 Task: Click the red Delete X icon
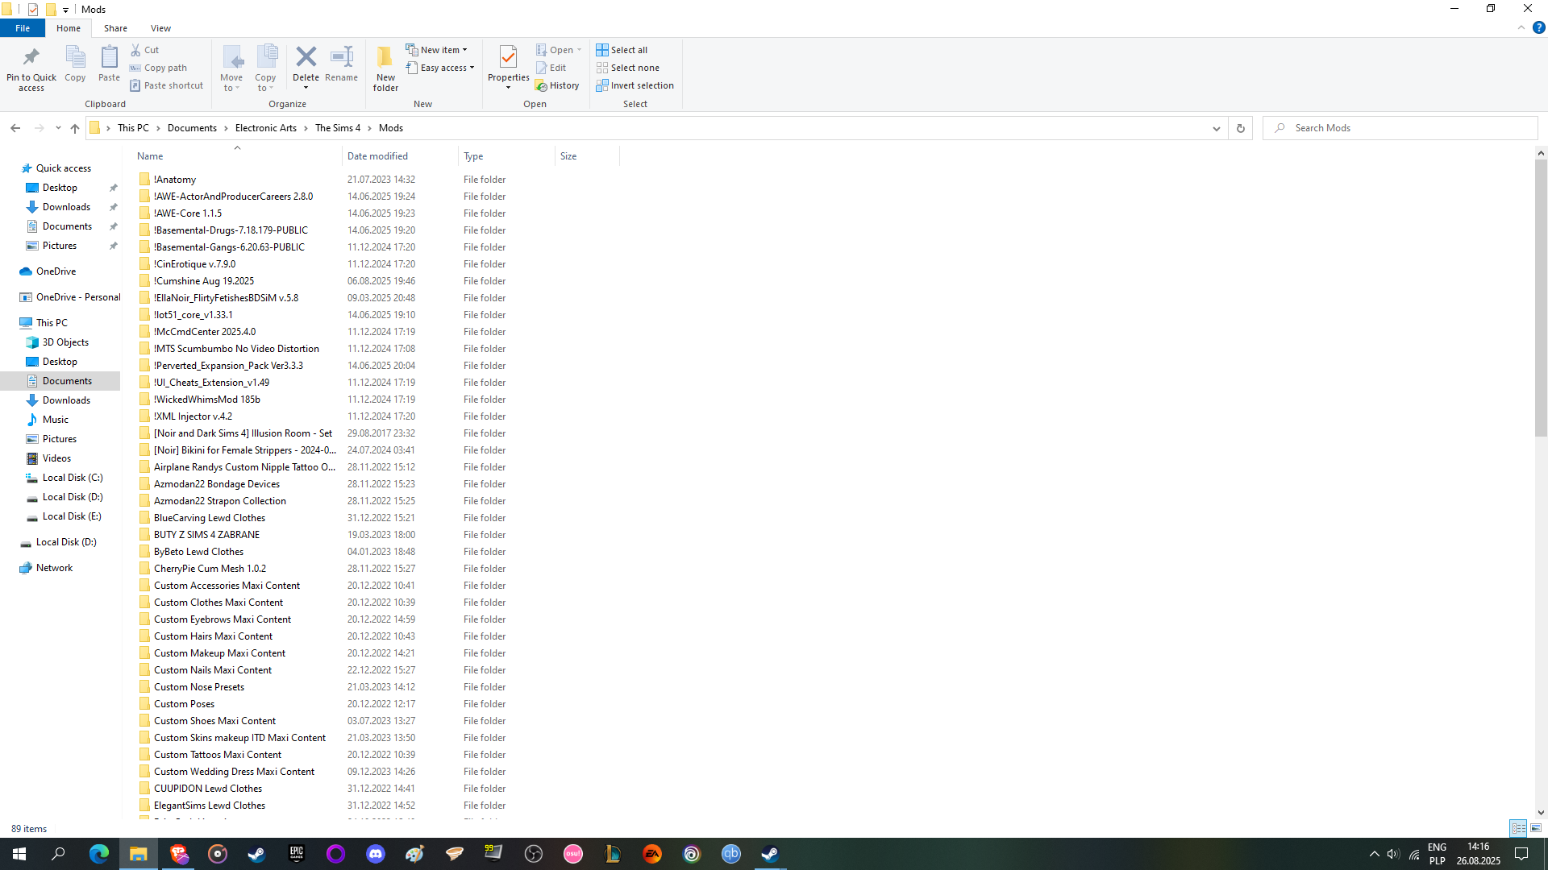coord(306,57)
